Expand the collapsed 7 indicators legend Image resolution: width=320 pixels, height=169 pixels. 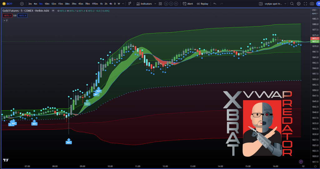point(6,20)
